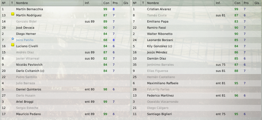This screenshot has width=262, height=120.
Task: Click the Gls header in right table
Action: tap(257, 3)
